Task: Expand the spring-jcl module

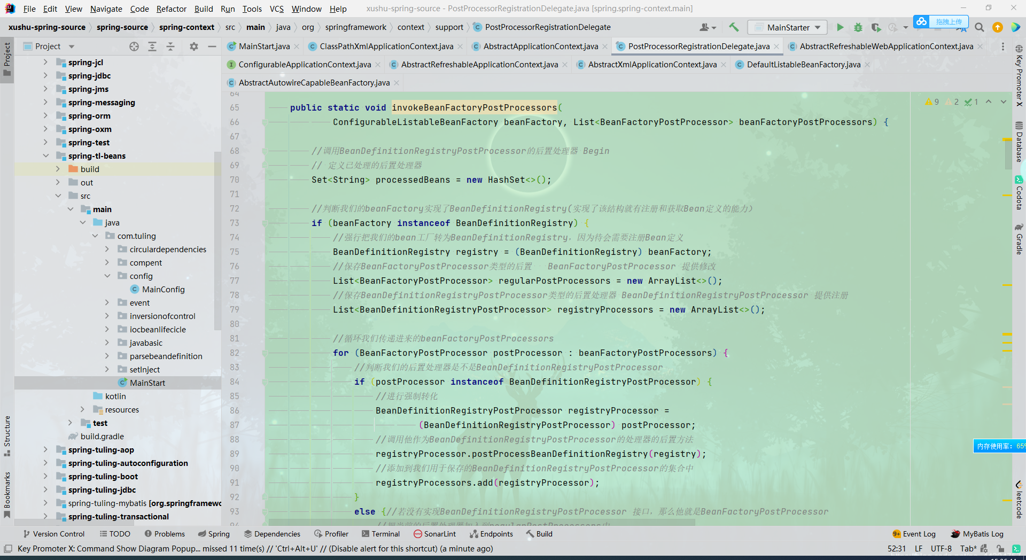Action: (45, 63)
